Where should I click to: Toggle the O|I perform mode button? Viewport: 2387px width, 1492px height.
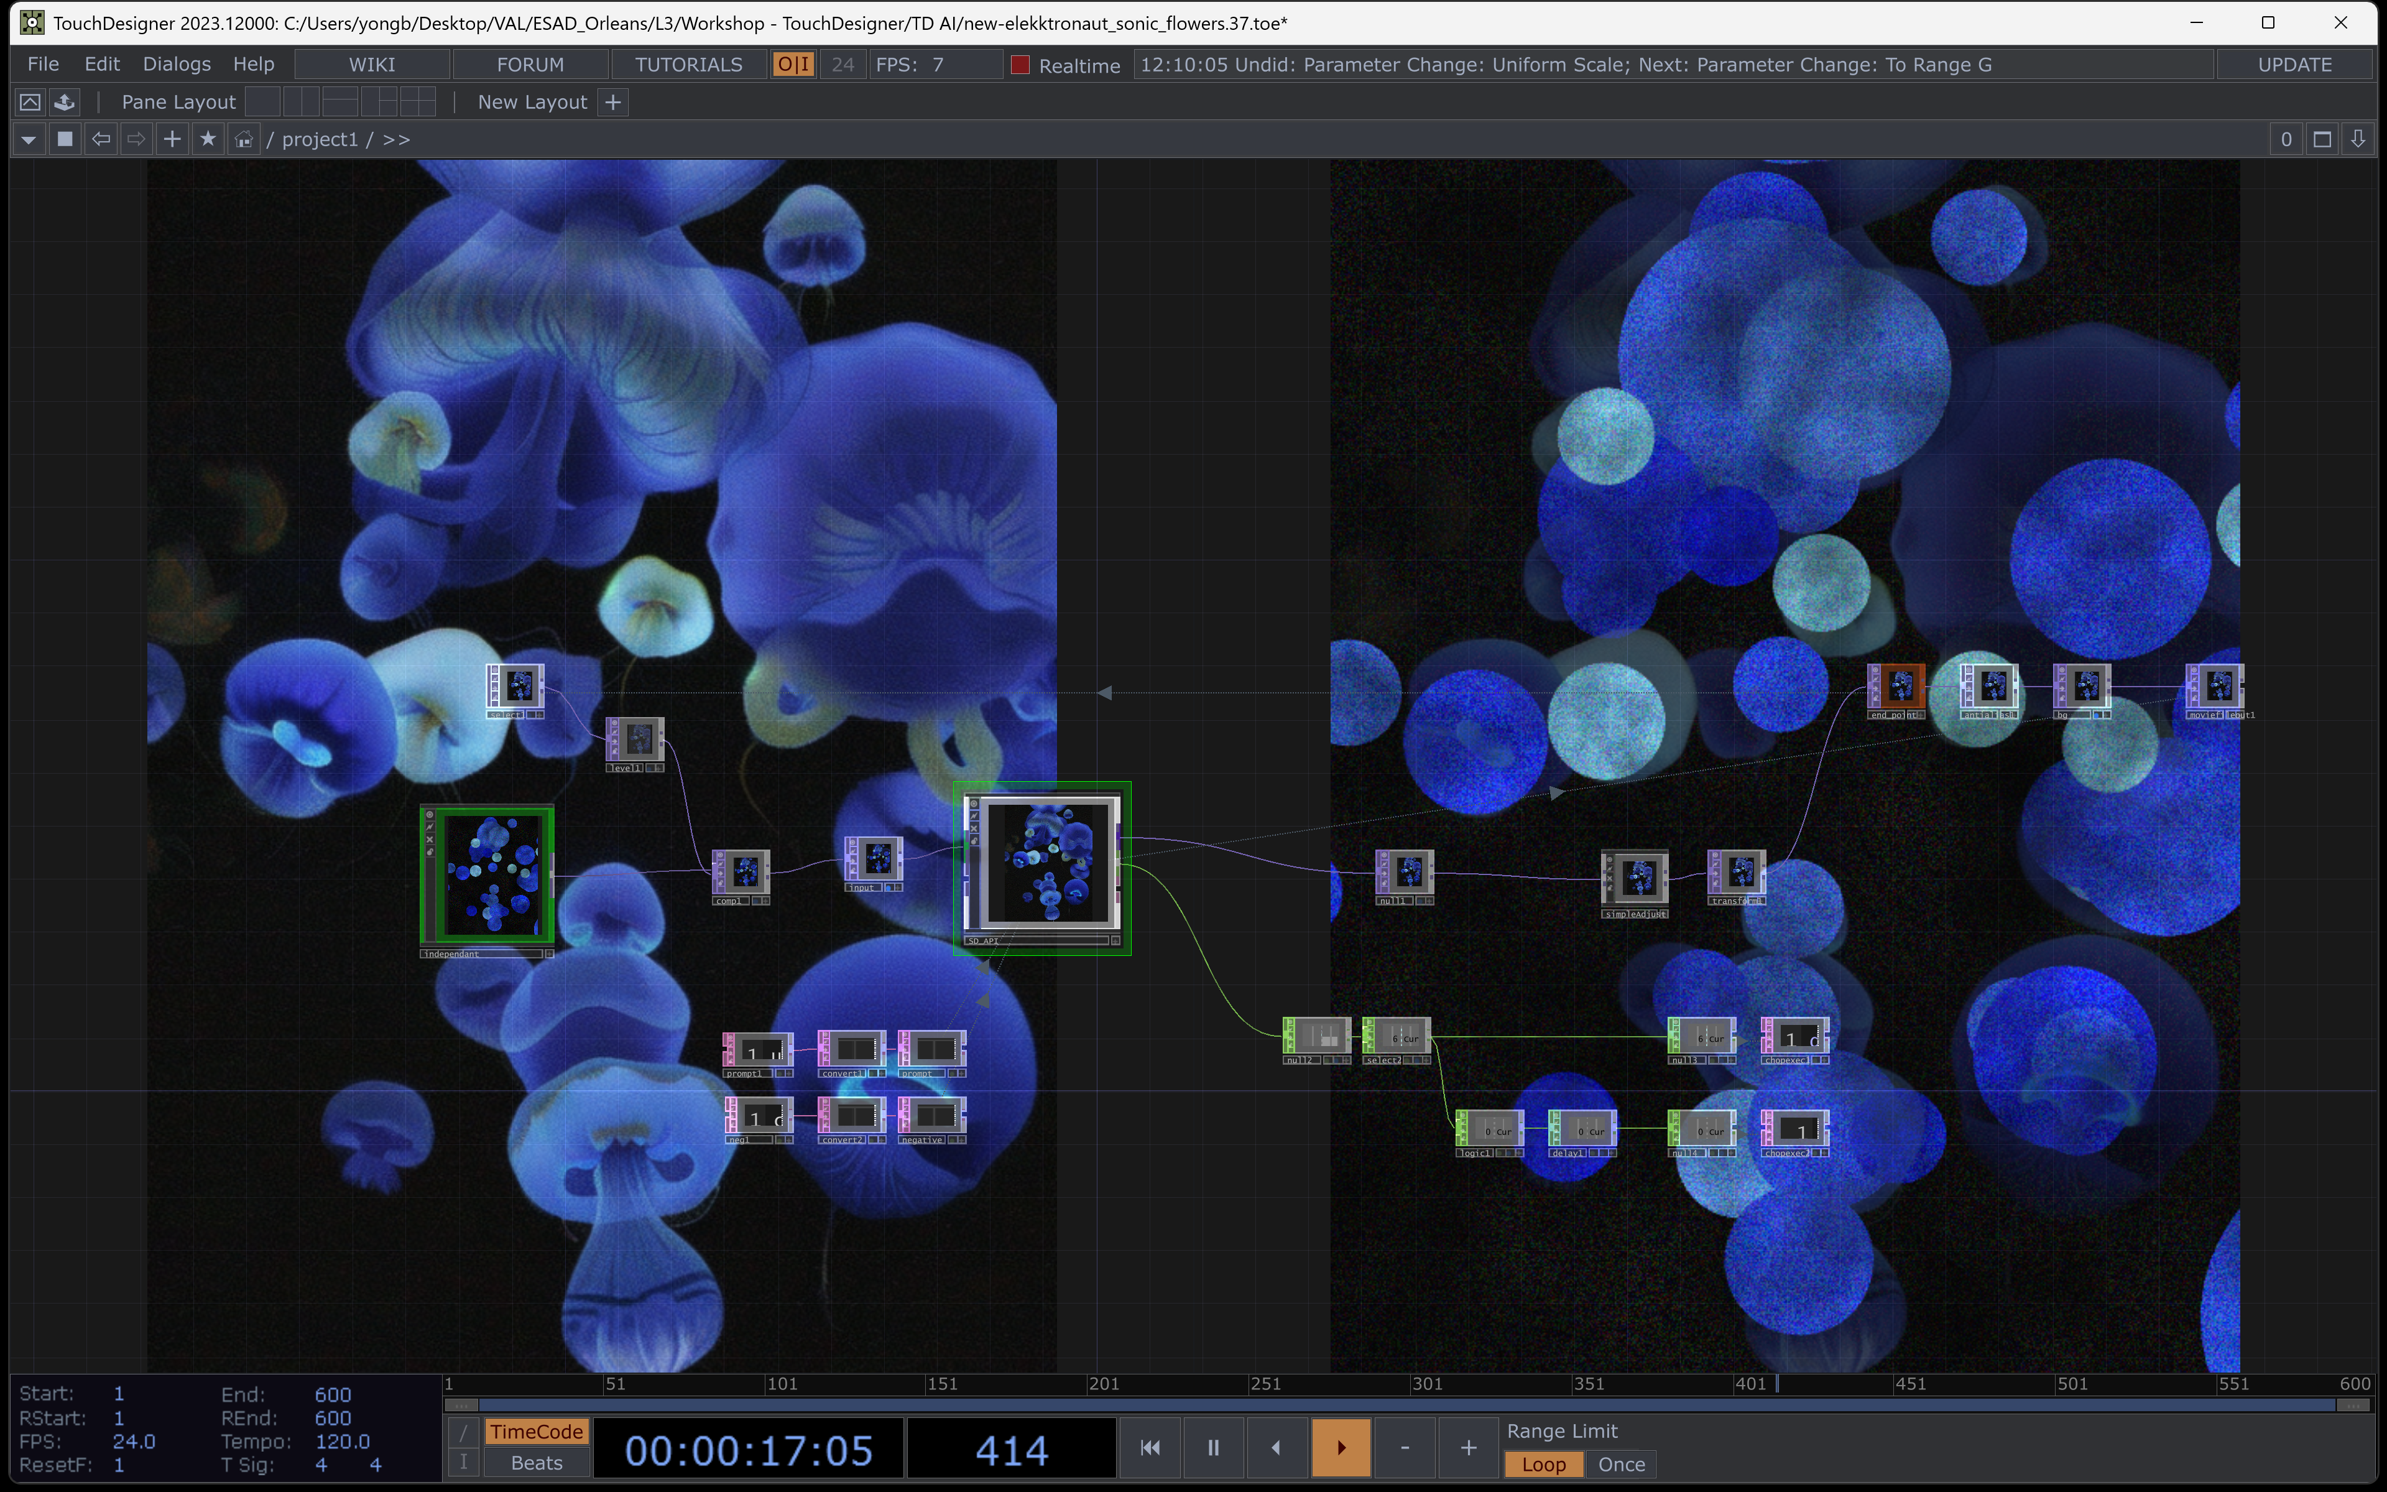click(793, 65)
